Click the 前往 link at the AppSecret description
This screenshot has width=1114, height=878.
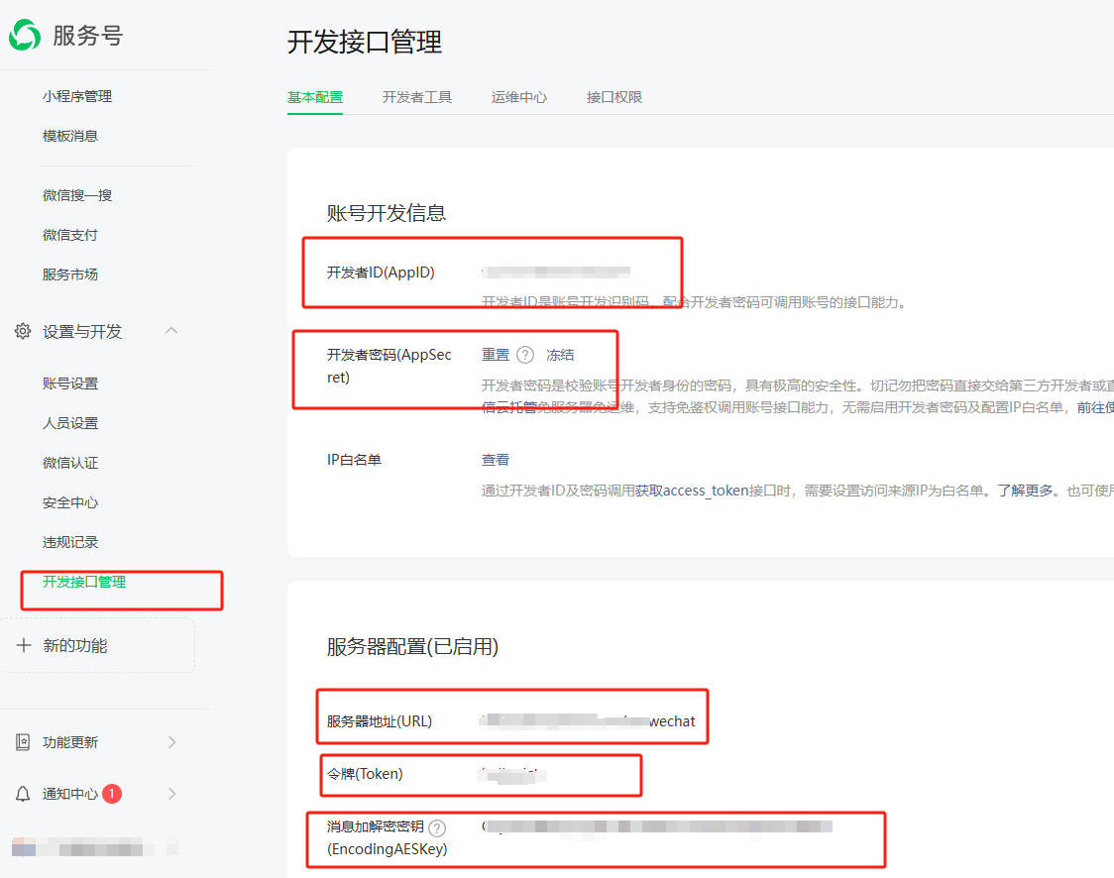[x=1095, y=407]
